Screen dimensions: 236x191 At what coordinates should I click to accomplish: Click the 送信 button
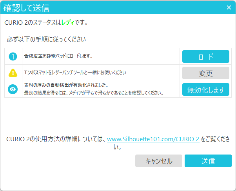[208, 161]
